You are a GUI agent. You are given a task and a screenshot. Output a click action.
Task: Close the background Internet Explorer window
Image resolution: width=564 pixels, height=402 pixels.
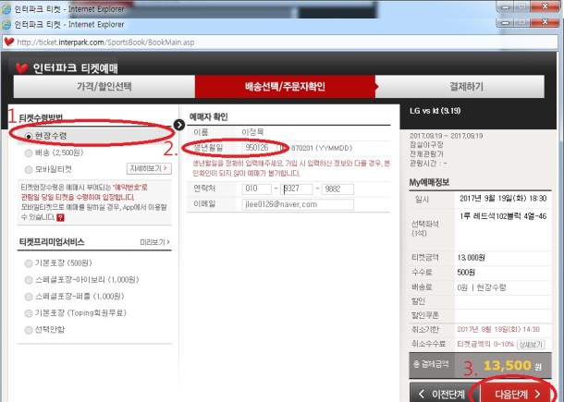545,6
